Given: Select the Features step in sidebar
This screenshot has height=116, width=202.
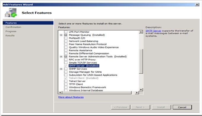Looking at the screenshot, I should coord(28,23).
